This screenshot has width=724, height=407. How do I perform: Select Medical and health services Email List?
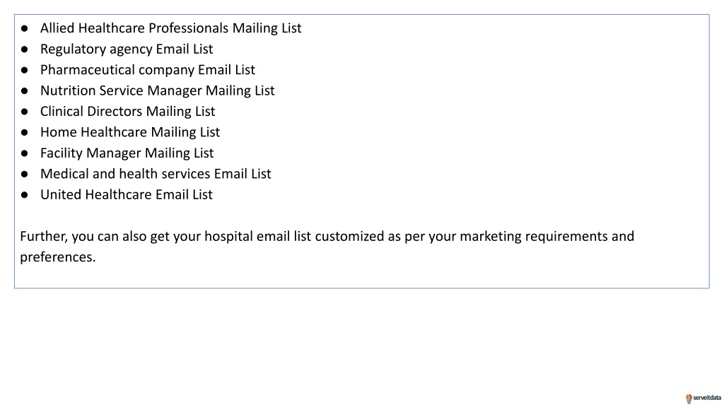point(156,174)
